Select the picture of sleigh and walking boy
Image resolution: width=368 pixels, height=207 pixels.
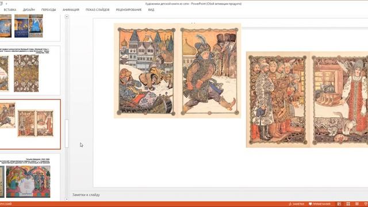(178, 71)
